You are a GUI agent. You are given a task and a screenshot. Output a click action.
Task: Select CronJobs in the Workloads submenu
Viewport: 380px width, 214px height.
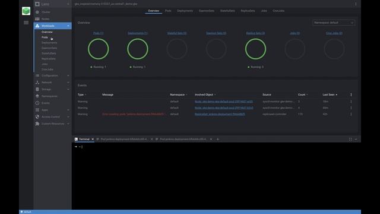(47, 70)
